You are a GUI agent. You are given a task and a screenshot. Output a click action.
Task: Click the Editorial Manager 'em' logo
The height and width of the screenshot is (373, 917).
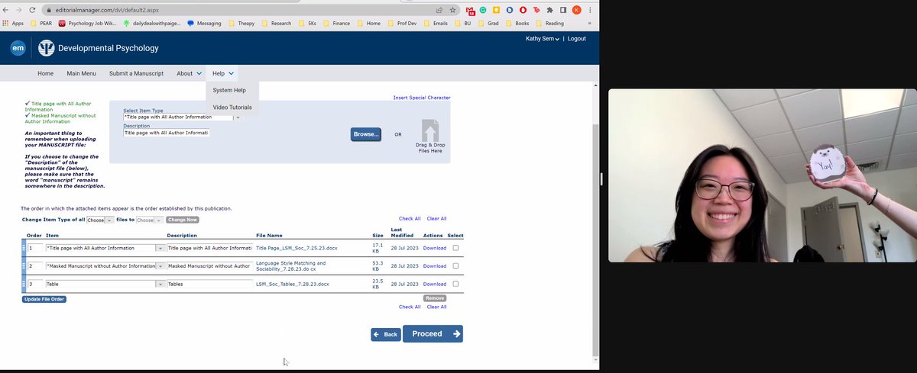click(x=18, y=49)
